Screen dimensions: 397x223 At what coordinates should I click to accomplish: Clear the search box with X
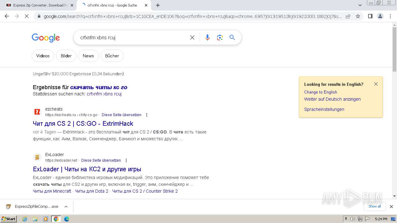[x=192, y=37]
